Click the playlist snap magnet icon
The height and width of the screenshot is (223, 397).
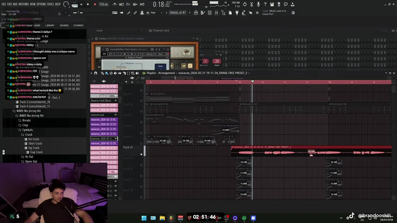(x=96, y=73)
